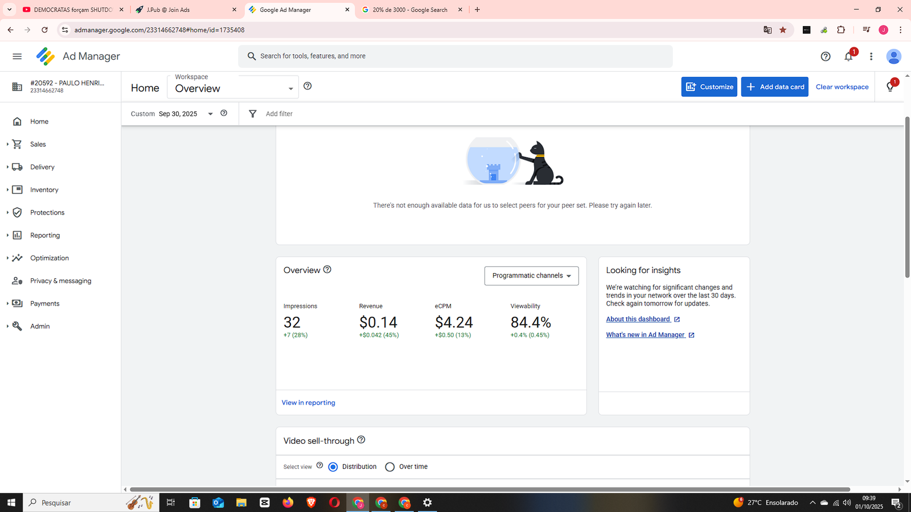Click the horizontal scrollbar at the bottom
The width and height of the screenshot is (911, 512).
point(490,489)
